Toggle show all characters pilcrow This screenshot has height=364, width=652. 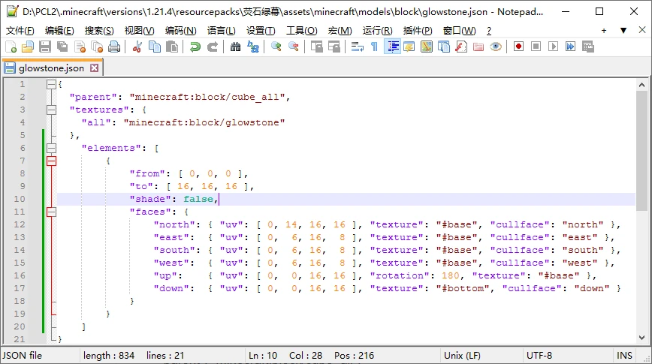pos(374,47)
